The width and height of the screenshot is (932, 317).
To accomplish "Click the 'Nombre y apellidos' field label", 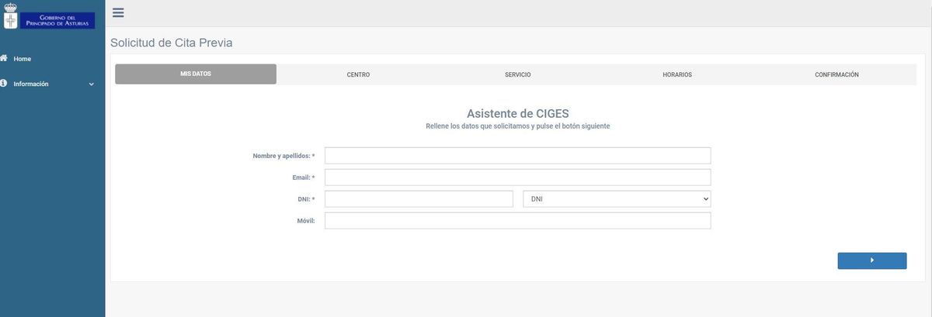I will click(x=283, y=156).
